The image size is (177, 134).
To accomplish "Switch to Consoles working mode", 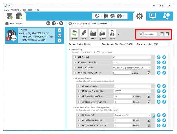I will (153, 16).
